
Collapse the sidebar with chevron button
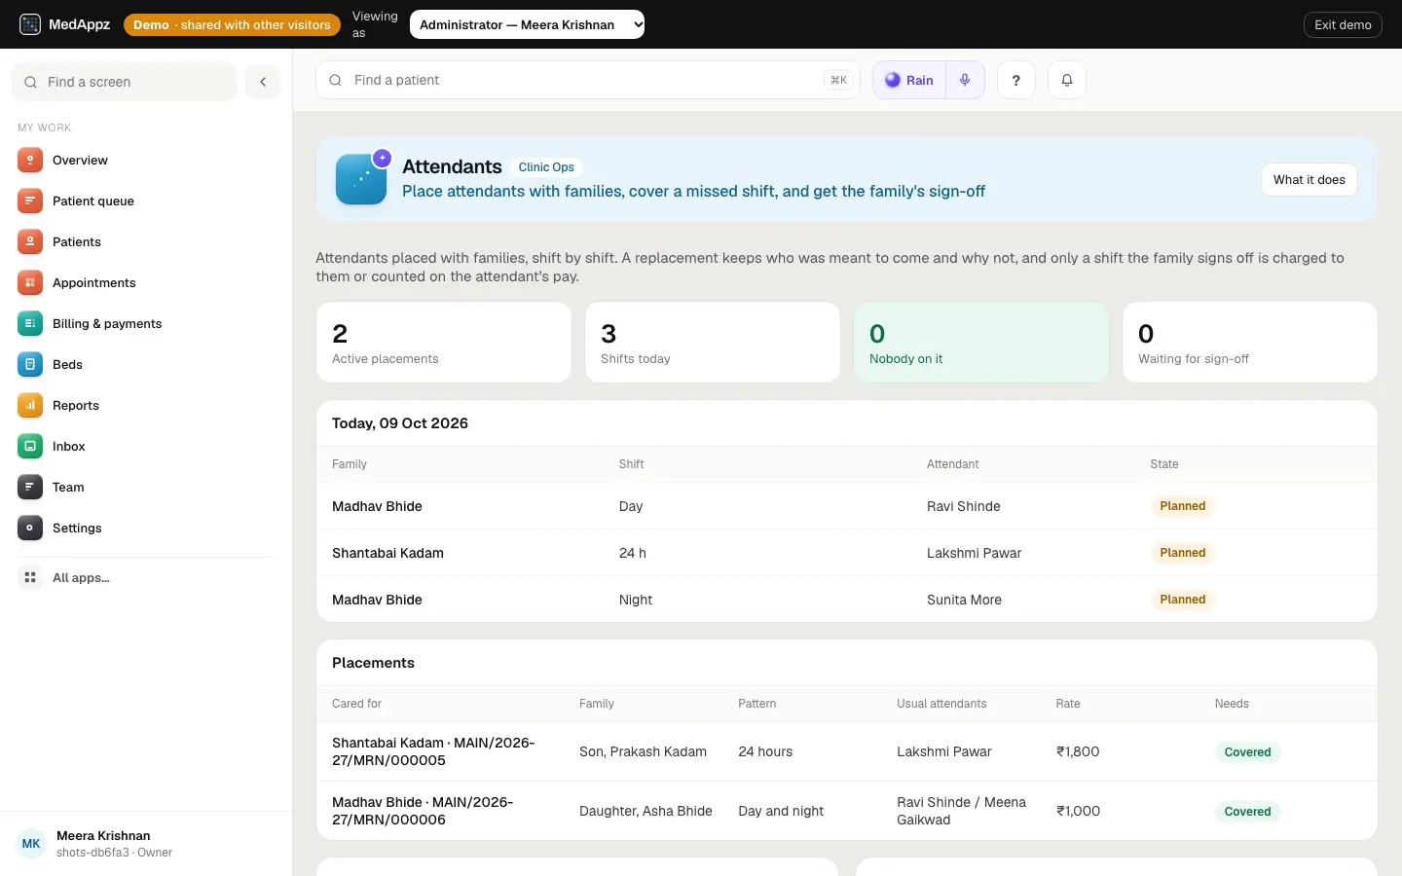pos(263,82)
